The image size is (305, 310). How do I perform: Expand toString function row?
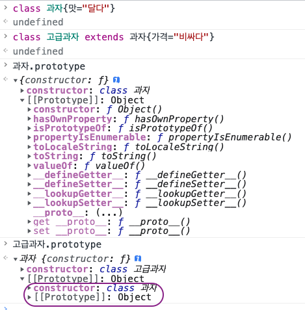pyautogui.click(x=29, y=156)
